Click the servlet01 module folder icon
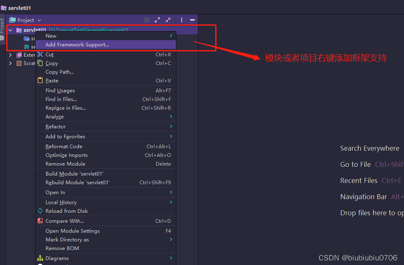The width and height of the screenshot is (404, 265). click(x=19, y=30)
